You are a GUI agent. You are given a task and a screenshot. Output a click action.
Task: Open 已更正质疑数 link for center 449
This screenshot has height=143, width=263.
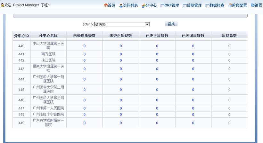(x=157, y=123)
